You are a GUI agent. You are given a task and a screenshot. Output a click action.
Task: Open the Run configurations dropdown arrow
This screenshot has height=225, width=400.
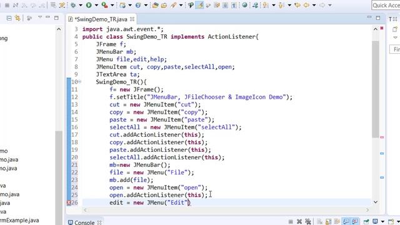click(x=96, y=5)
